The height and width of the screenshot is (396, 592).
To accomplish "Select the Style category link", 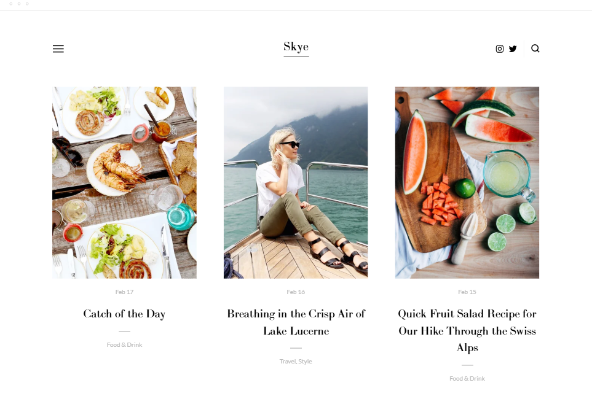I will [305, 361].
